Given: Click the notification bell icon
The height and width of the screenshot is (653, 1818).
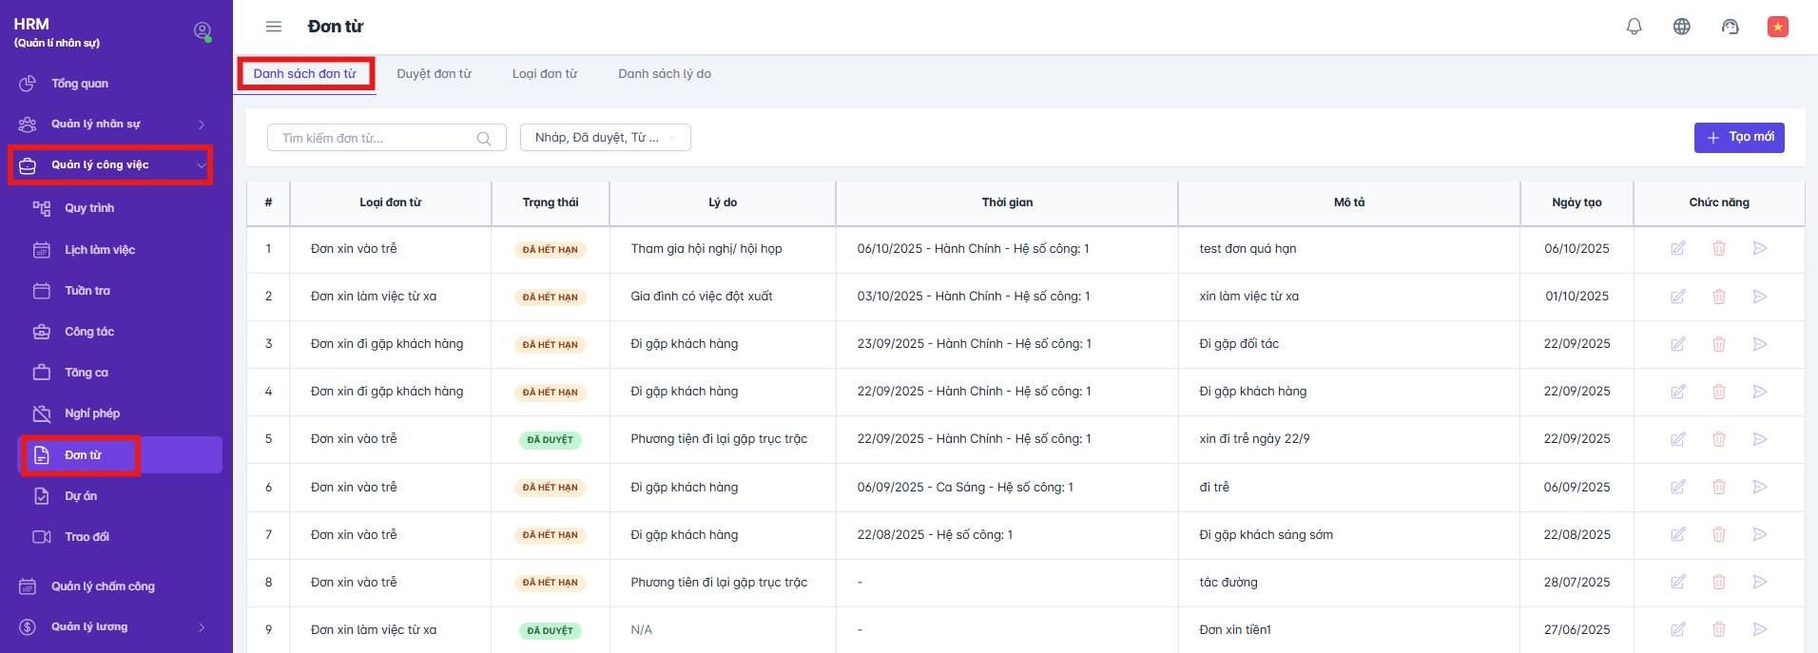Looking at the screenshot, I should (1634, 27).
